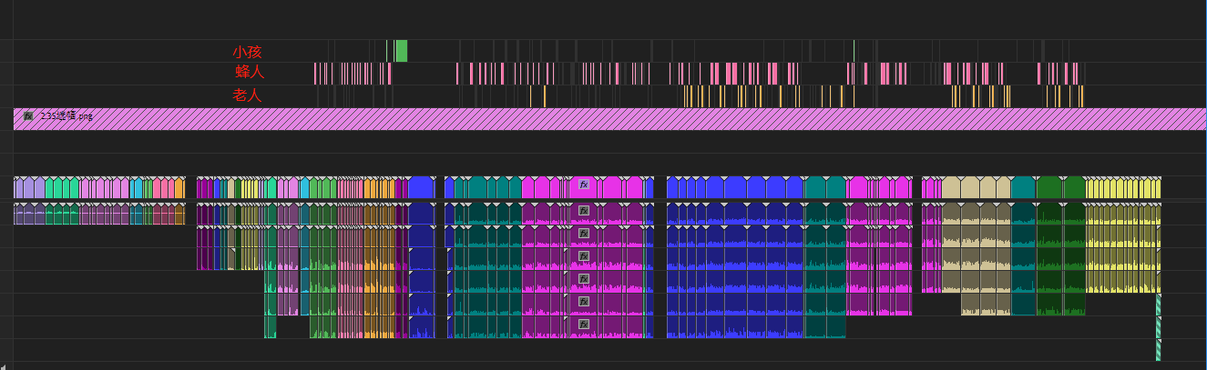Image resolution: width=1207 pixels, height=370 pixels.
Task: Click the red 老人 track label
Action: pos(247,95)
